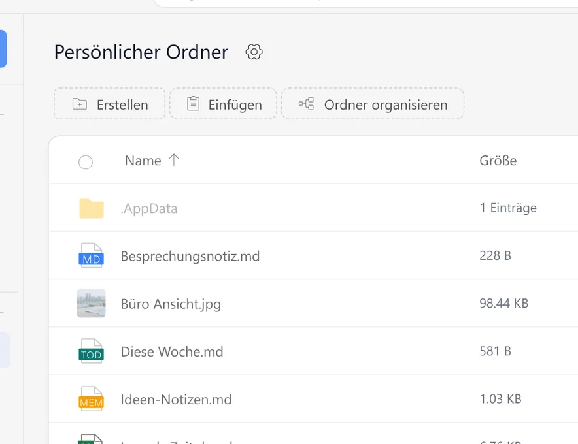Click the Einfügen button
Image resolution: width=578 pixels, height=444 pixels.
(223, 104)
